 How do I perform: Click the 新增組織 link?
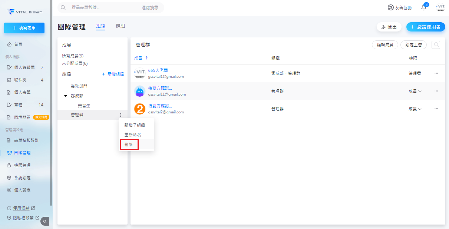point(113,74)
